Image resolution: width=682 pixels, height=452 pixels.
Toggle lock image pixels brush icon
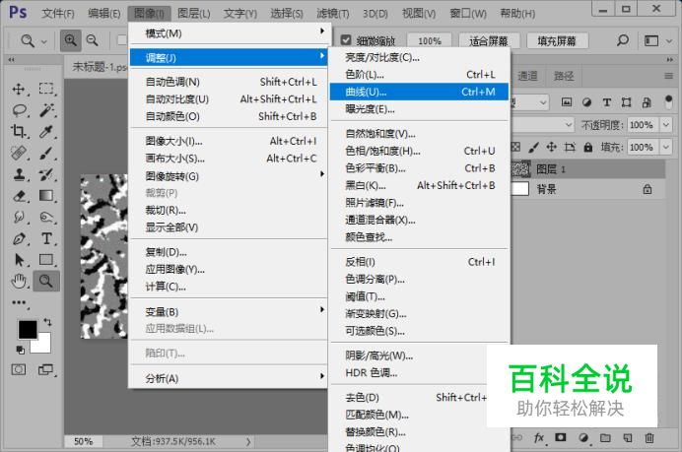(x=533, y=147)
